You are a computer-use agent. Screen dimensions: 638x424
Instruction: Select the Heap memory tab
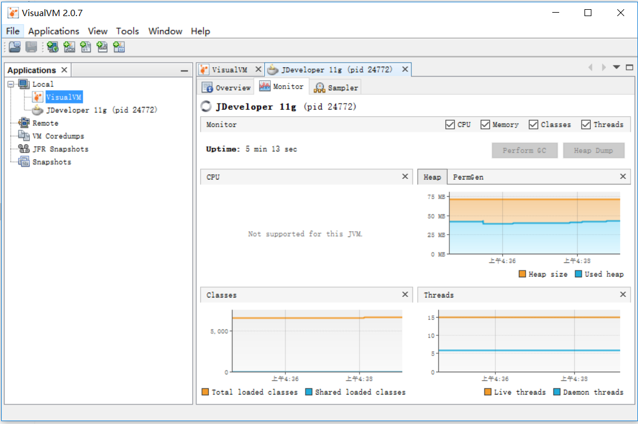(x=432, y=177)
